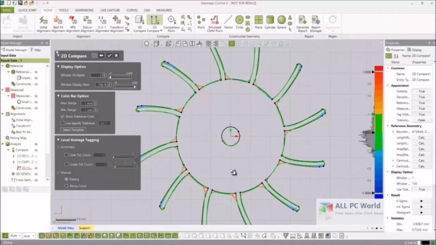Viewport: 436px width, 245px height.
Task: Collapse the Measured tree node
Action: click(3, 90)
